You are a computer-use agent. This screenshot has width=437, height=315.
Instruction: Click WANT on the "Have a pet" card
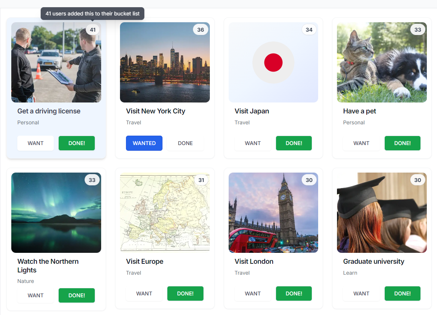[x=361, y=143]
